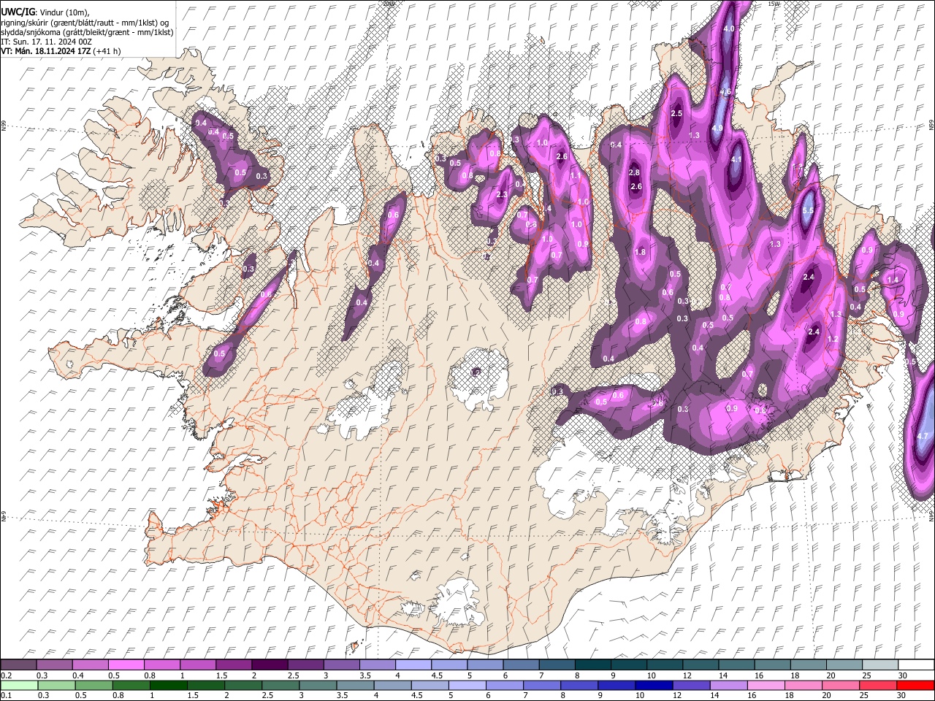935x701 pixels.
Task: Click the '0.2' label in the top legend row
Action: [x=7, y=675]
